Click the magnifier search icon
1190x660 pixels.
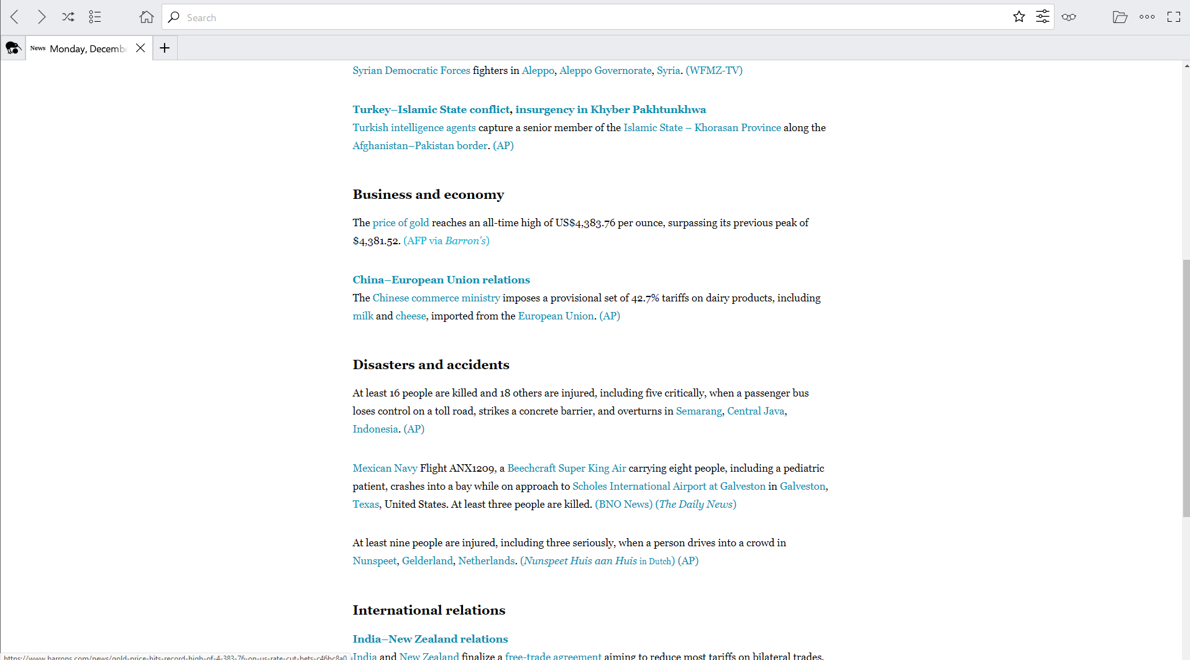tap(174, 17)
